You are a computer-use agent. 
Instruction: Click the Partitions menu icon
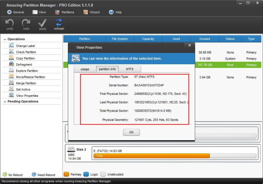click(57, 12)
